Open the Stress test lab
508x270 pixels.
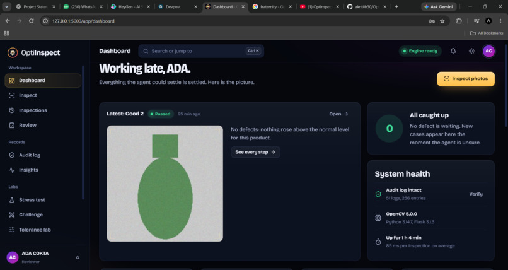pos(43,200)
